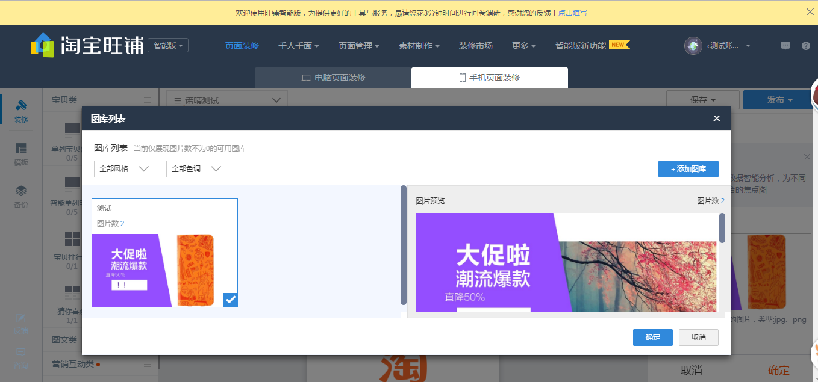The width and height of the screenshot is (818, 382).
Task: Click the 确定 confirm button
Action: pyautogui.click(x=652, y=337)
